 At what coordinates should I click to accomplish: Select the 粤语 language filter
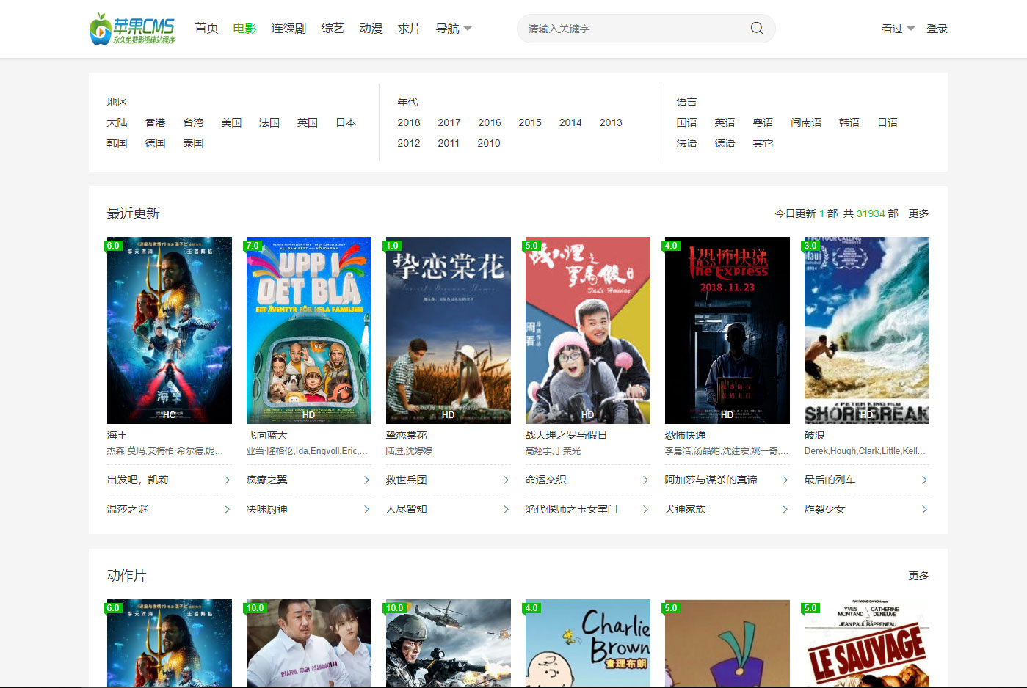click(x=763, y=122)
